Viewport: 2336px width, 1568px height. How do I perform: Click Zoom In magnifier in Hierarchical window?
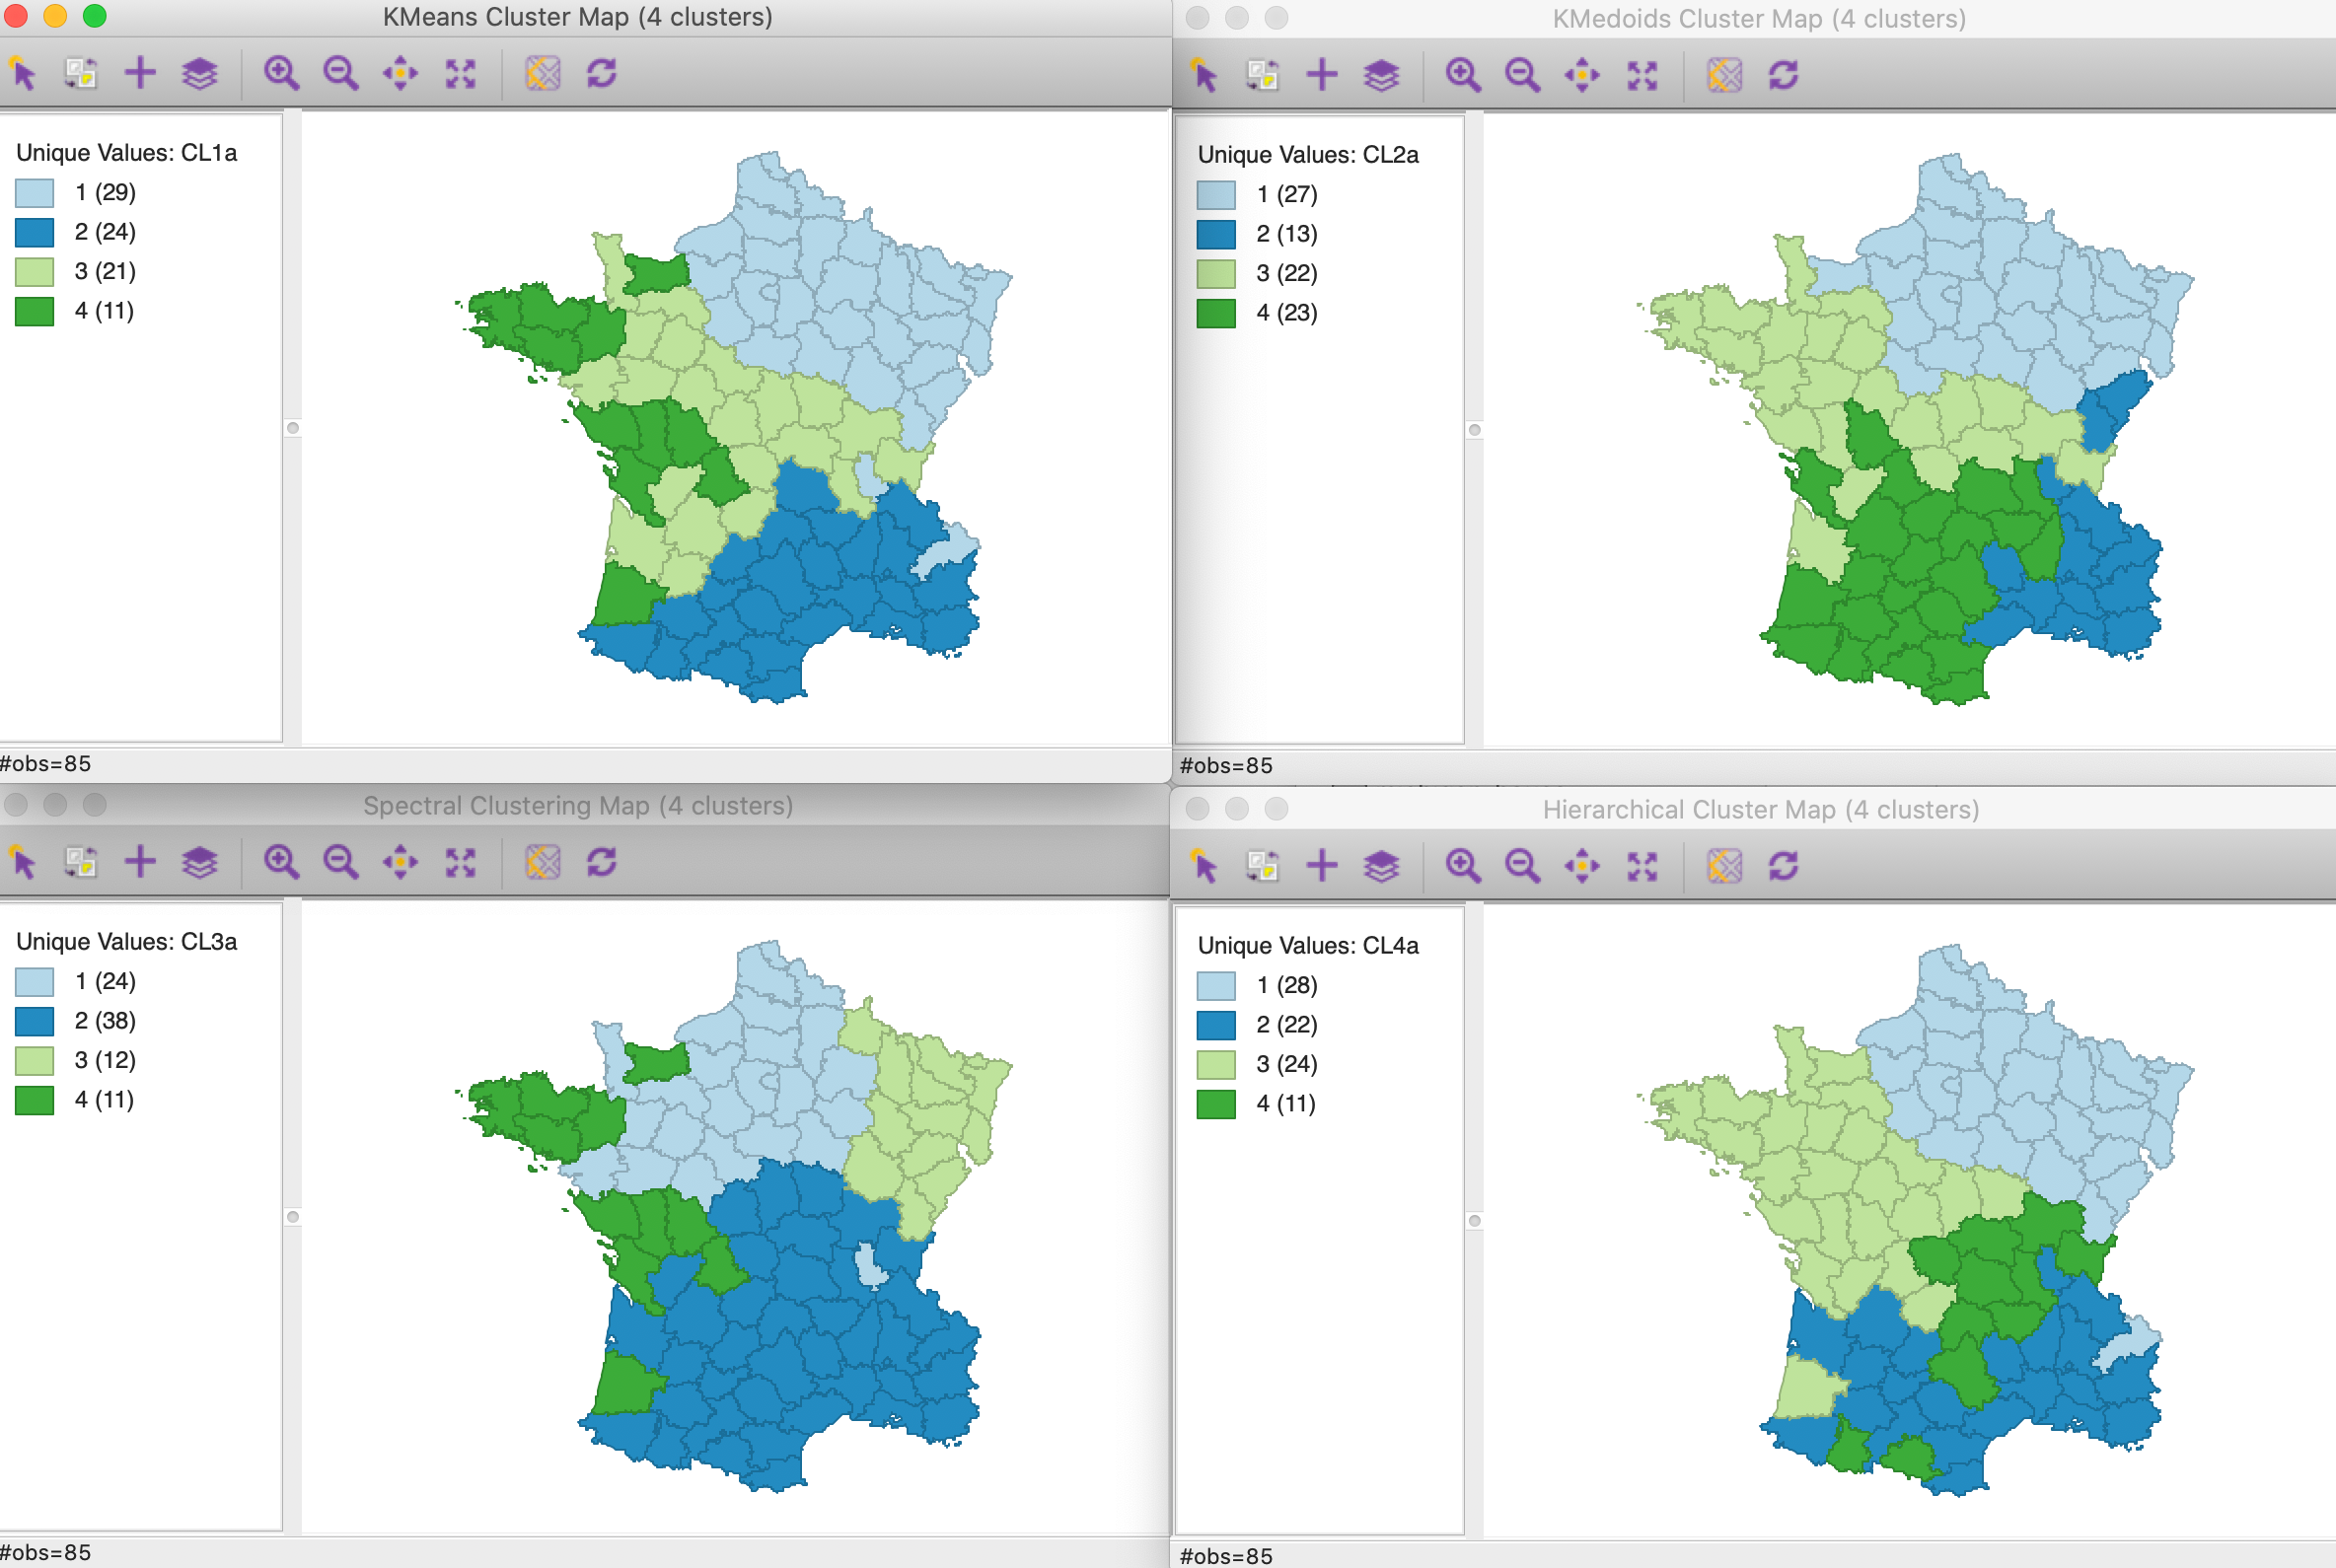1463,867
